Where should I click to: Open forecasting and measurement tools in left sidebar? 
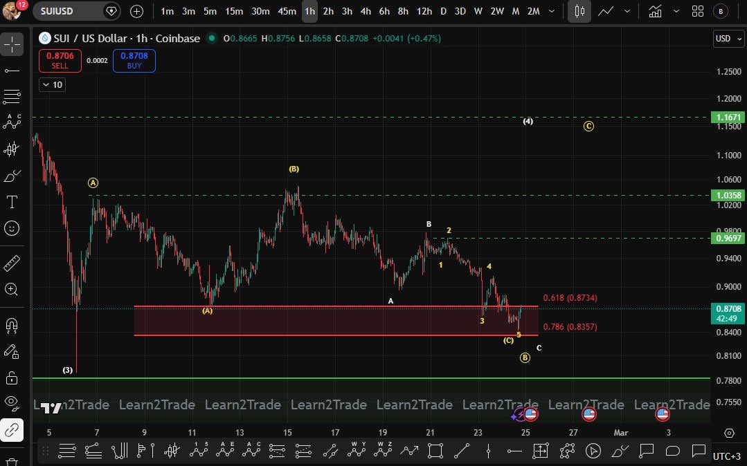12,149
